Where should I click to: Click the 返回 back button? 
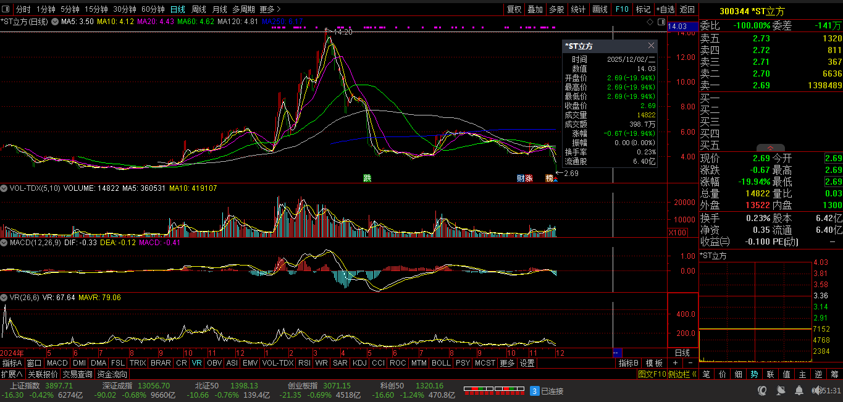coord(687,9)
